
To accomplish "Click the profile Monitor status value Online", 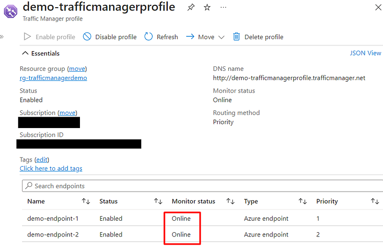I will 222,100.
